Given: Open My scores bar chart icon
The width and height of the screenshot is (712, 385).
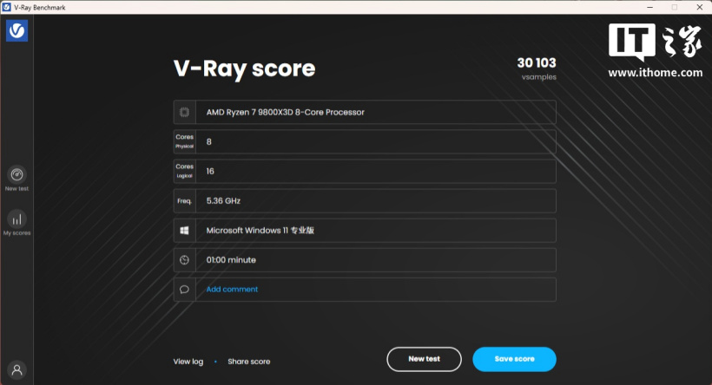Looking at the screenshot, I should click(x=16, y=219).
